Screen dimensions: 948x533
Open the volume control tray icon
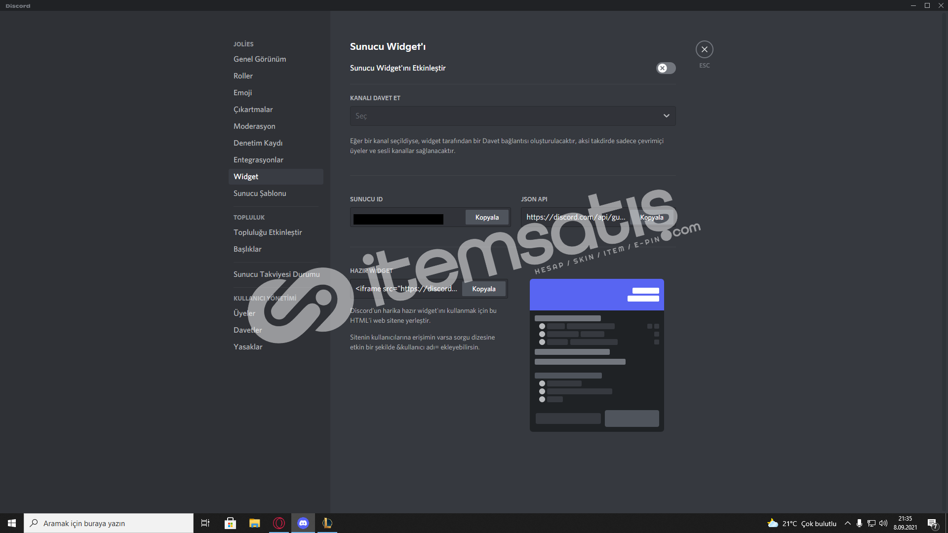[883, 523]
